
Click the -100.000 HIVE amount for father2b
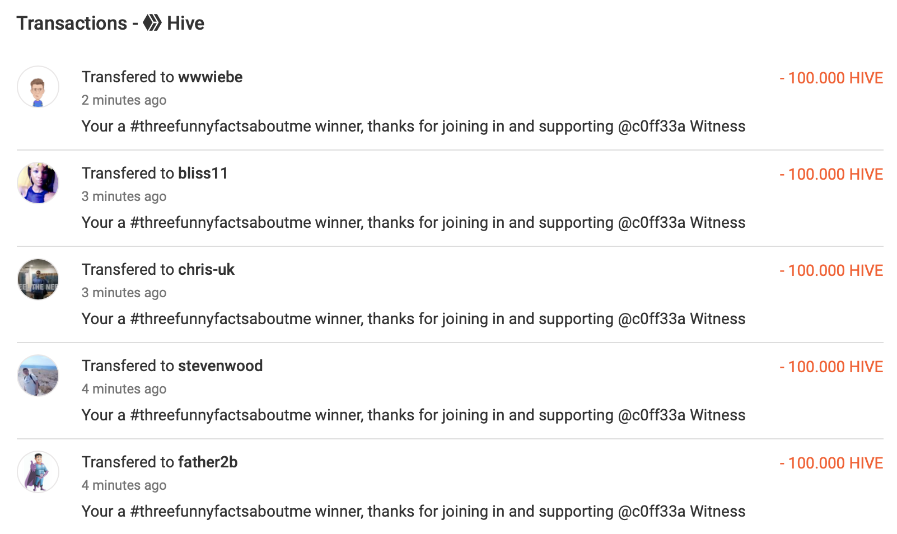831,463
